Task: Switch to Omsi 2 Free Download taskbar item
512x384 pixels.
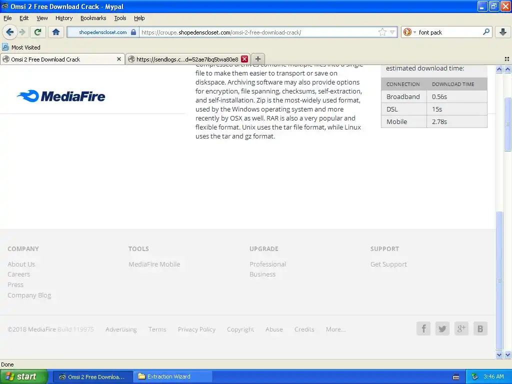Action: point(92,377)
